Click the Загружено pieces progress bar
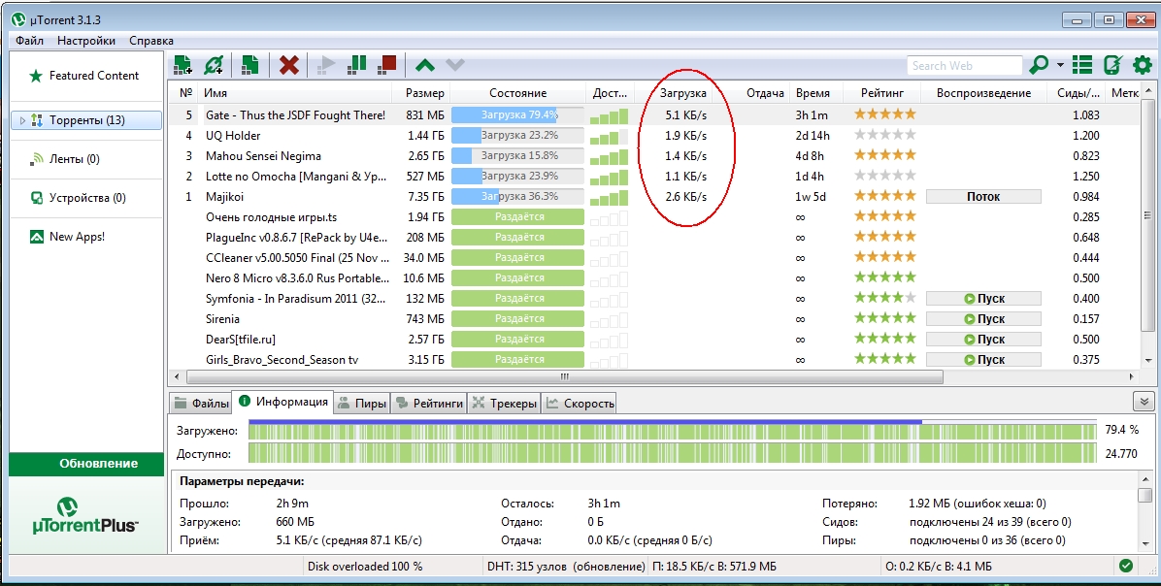Screen dimensions: 1161x586 pos(672,430)
